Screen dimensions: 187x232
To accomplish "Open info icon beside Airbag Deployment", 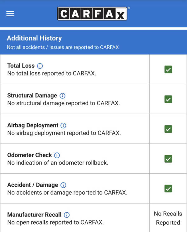I will tap(63, 126).
